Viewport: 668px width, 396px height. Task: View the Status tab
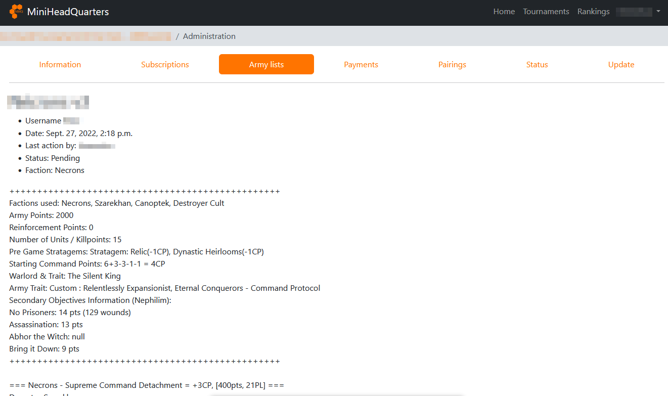[x=537, y=65]
